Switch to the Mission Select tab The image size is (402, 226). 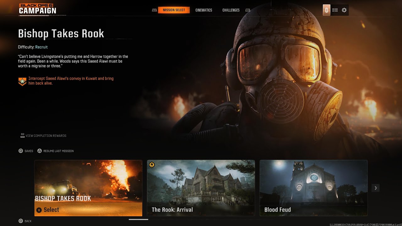click(x=174, y=10)
